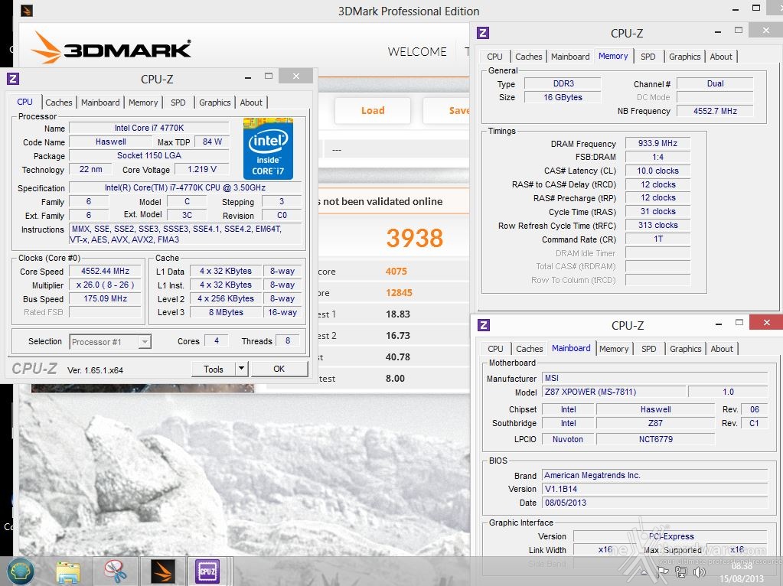Click the volume speaker tray icon

click(x=699, y=572)
